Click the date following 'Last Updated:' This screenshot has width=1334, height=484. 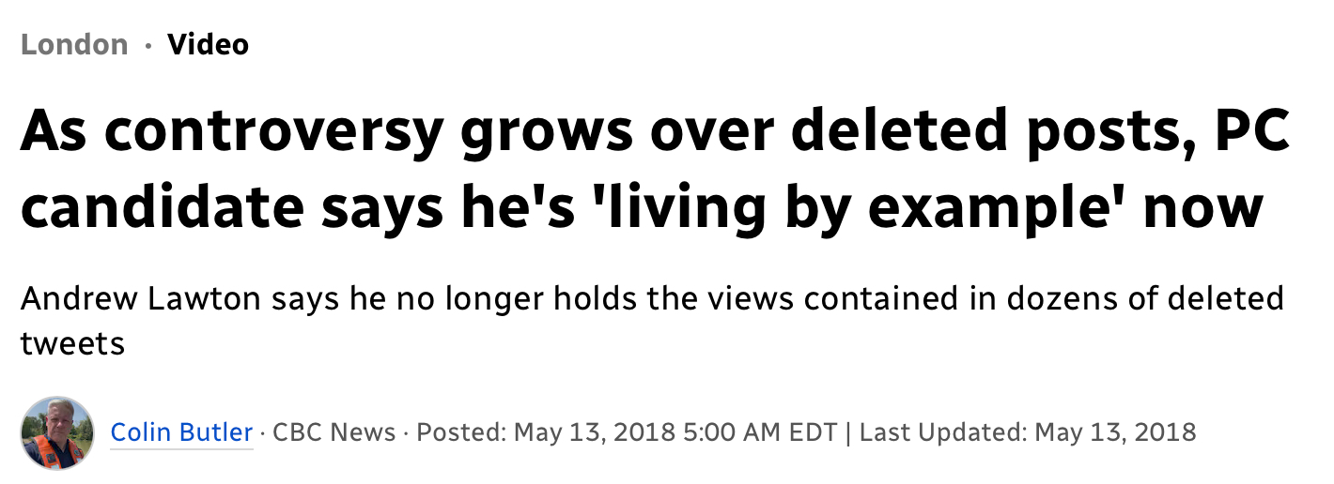[x=1115, y=432]
